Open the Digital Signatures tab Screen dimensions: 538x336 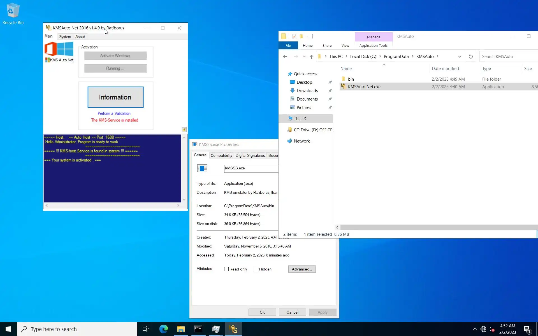[x=250, y=155]
